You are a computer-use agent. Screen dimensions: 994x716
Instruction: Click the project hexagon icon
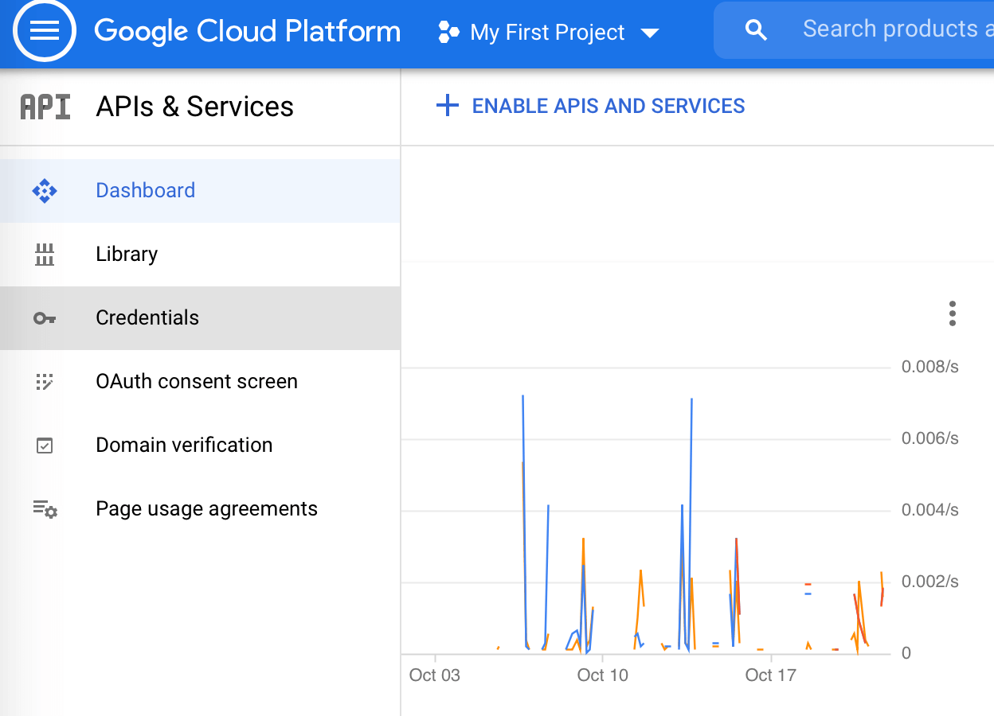449,33
